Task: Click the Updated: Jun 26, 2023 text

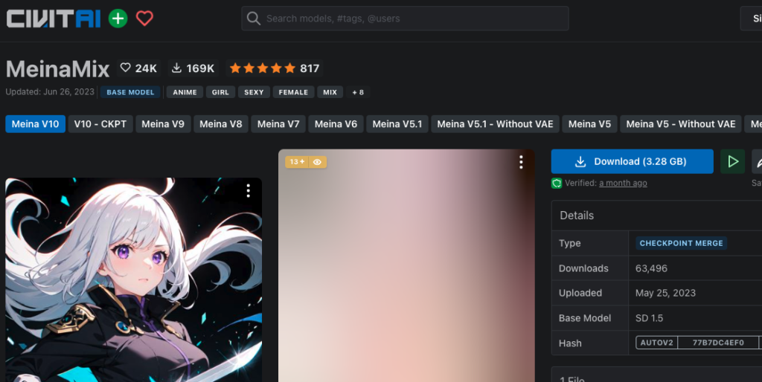Action: (x=50, y=91)
